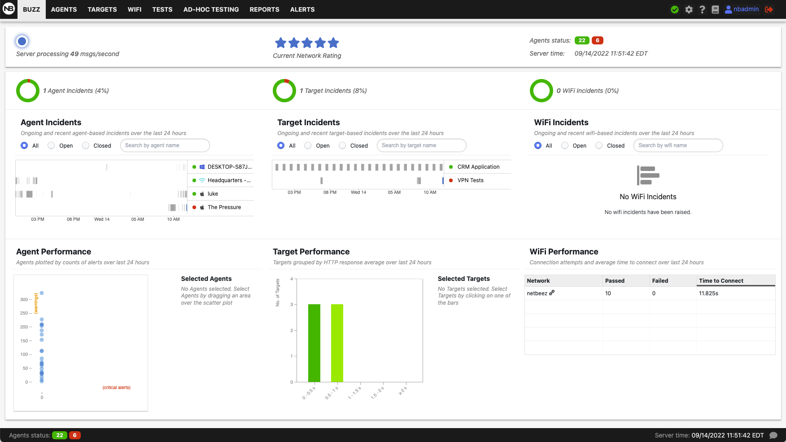Click the 0.5-1s bar in Target Performance

coord(336,343)
